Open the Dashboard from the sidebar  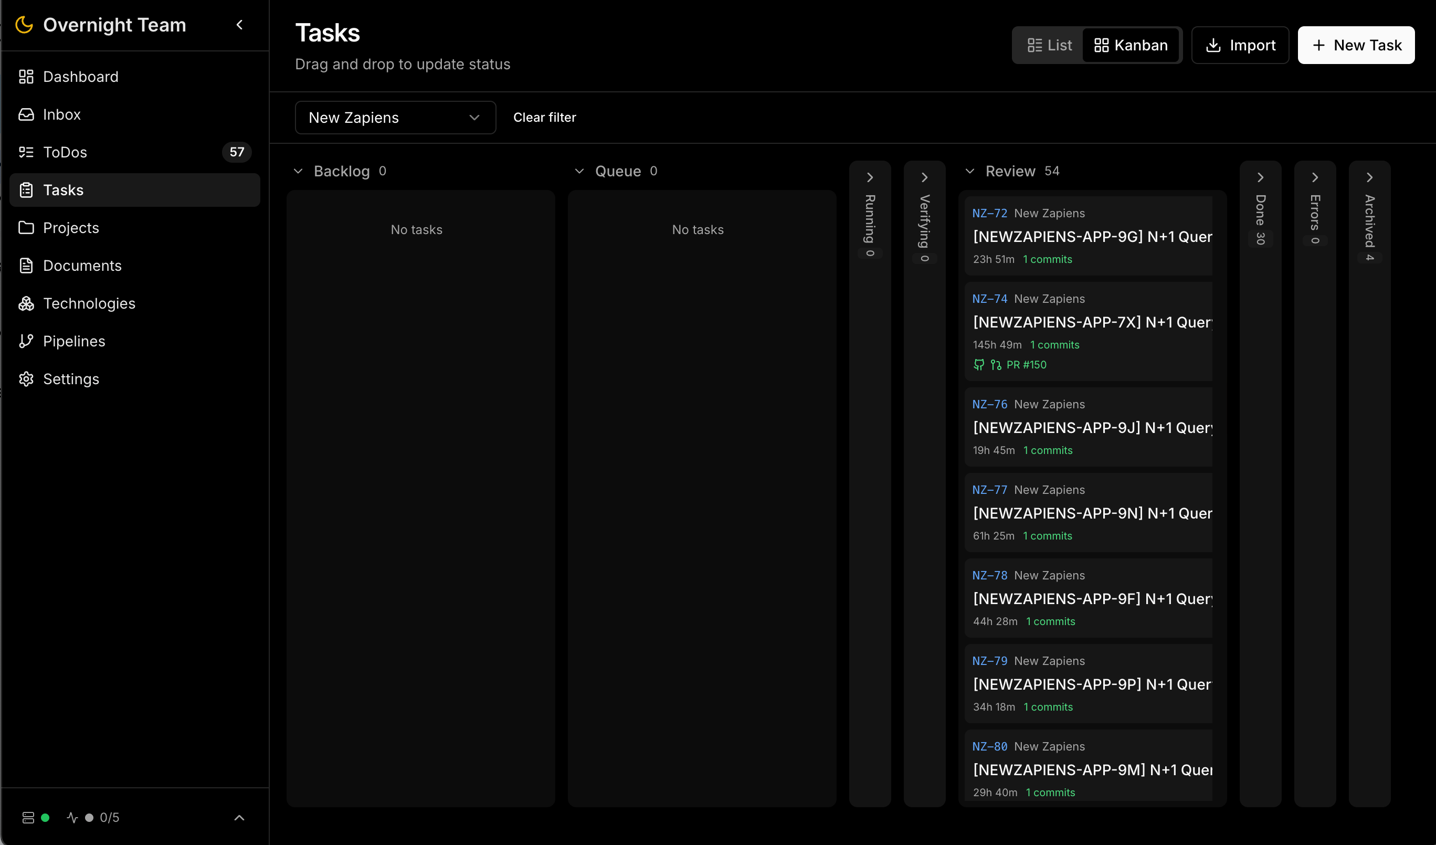pyautogui.click(x=80, y=77)
